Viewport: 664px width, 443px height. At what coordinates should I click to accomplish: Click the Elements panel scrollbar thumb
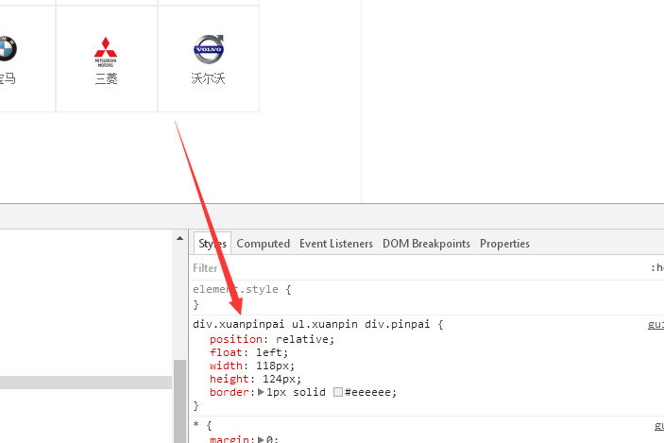tap(180, 401)
